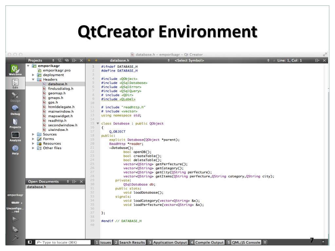
Task: Open the Compile Output tab
Action: (x=207, y=242)
